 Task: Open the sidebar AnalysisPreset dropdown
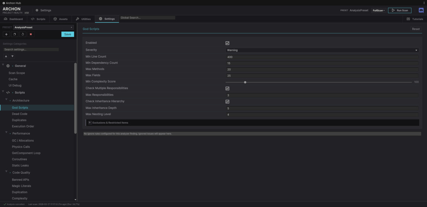43,27
